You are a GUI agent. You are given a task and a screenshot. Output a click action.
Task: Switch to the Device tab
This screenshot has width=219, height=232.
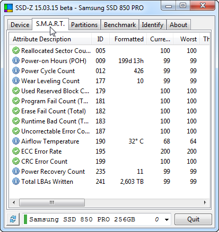[20, 25]
